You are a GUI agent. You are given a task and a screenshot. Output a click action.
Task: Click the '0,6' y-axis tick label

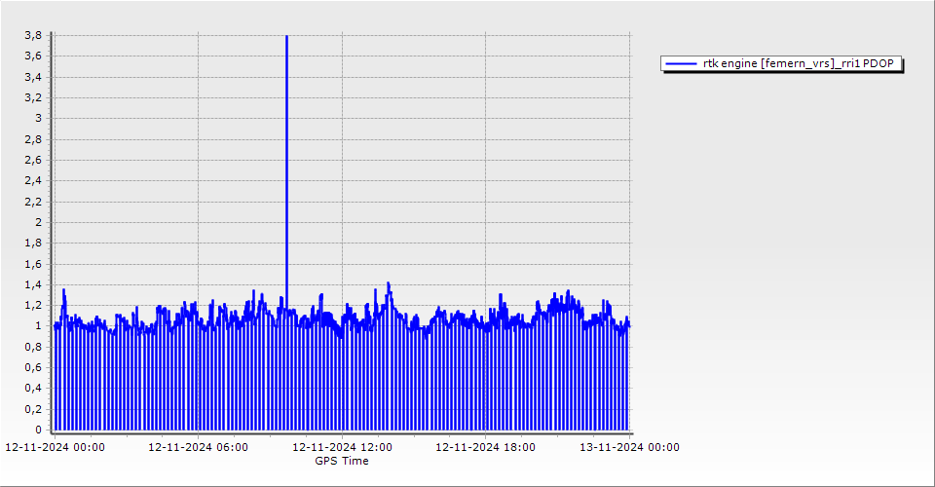(x=32, y=367)
